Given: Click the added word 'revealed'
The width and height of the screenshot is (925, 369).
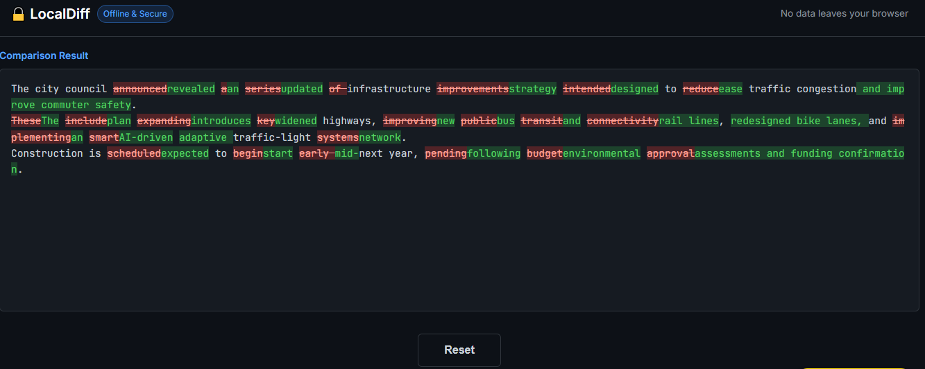Looking at the screenshot, I should point(192,89).
